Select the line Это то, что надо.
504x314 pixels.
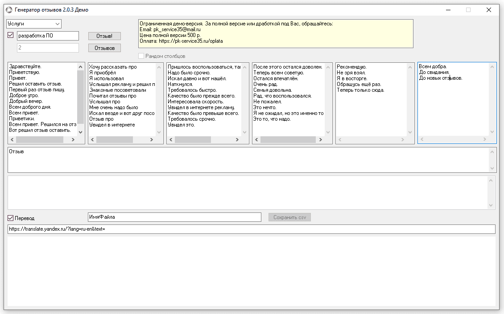tap(272, 119)
